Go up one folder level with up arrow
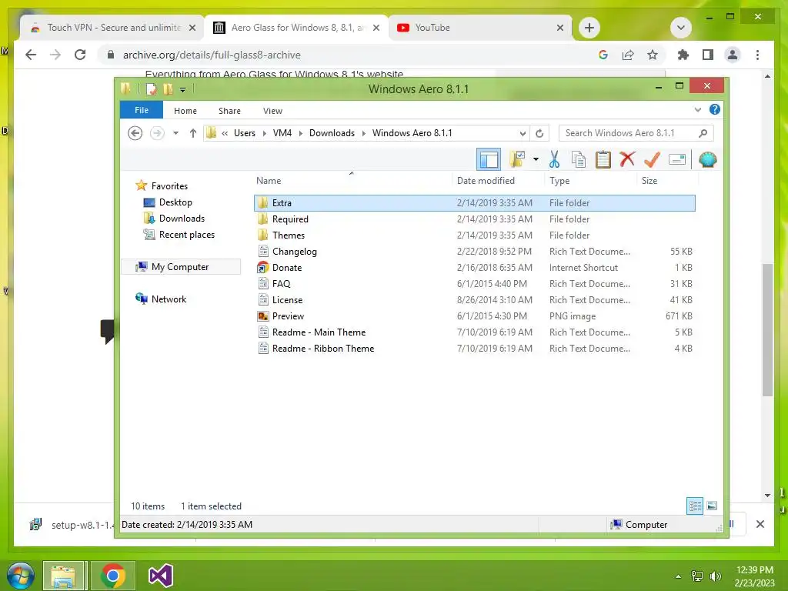The width and height of the screenshot is (788, 591). (192, 133)
